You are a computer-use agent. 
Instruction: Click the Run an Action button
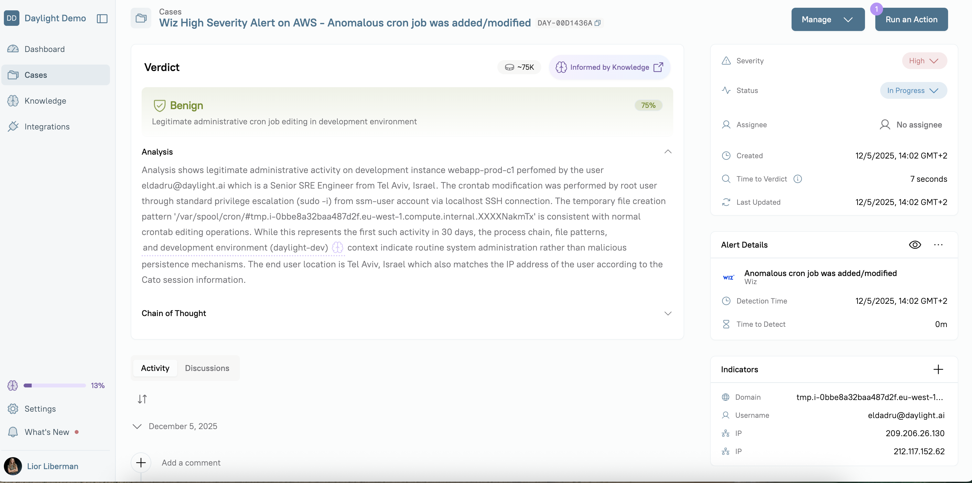tap(911, 19)
